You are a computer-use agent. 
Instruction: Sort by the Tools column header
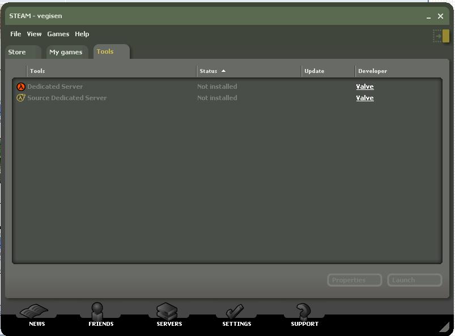coord(112,71)
